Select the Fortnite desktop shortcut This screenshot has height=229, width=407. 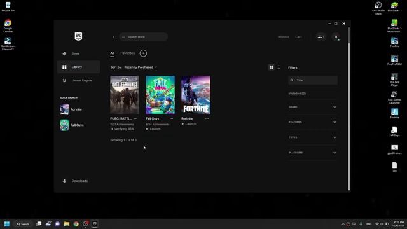tap(394, 113)
